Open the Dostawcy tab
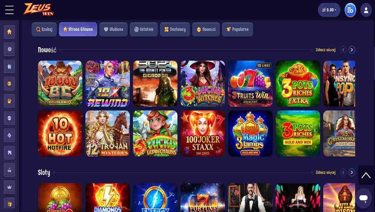Screen dimensions: 375x212 (x=175, y=29)
